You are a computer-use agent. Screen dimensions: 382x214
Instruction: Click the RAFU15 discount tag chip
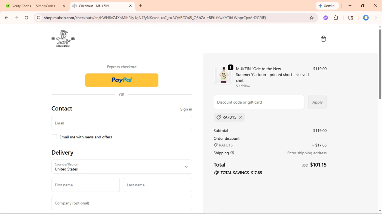pos(229,117)
